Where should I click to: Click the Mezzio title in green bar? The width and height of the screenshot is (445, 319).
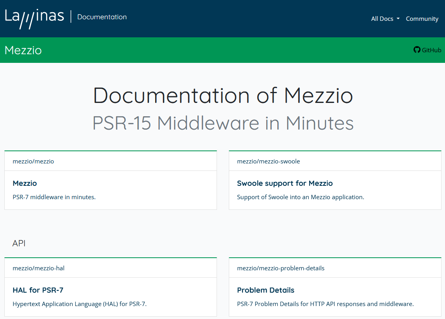click(23, 50)
